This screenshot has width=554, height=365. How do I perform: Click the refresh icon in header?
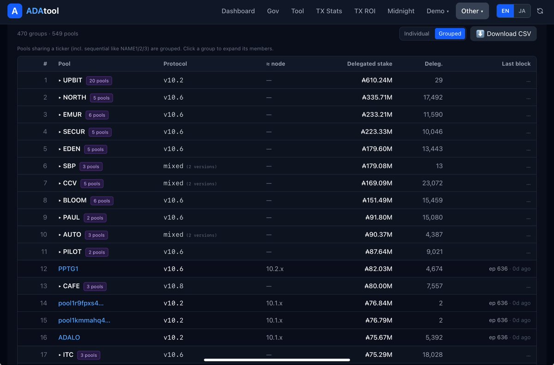click(x=540, y=11)
